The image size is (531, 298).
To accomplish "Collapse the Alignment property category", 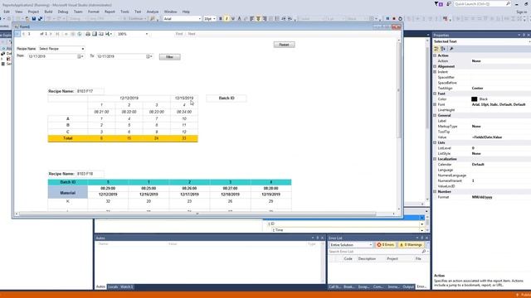I will tap(435, 66).
